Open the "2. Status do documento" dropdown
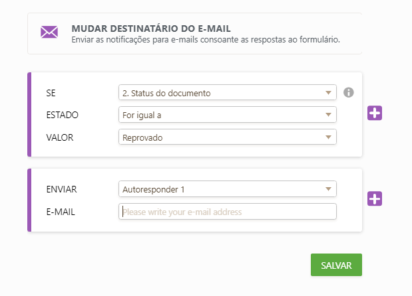This screenshot has height=296, width=412. click(227, 93)
